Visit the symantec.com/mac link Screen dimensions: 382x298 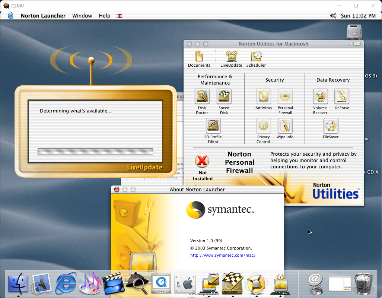[x=223, y=256]
